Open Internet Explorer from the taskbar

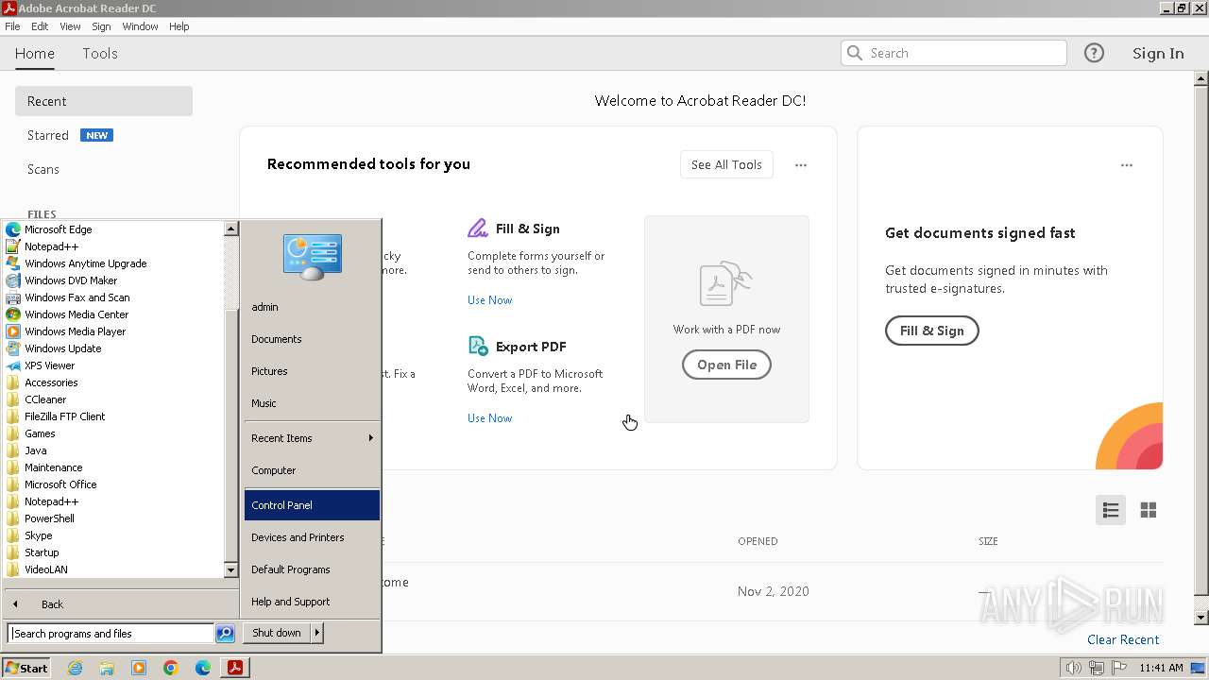click(75, 668)
